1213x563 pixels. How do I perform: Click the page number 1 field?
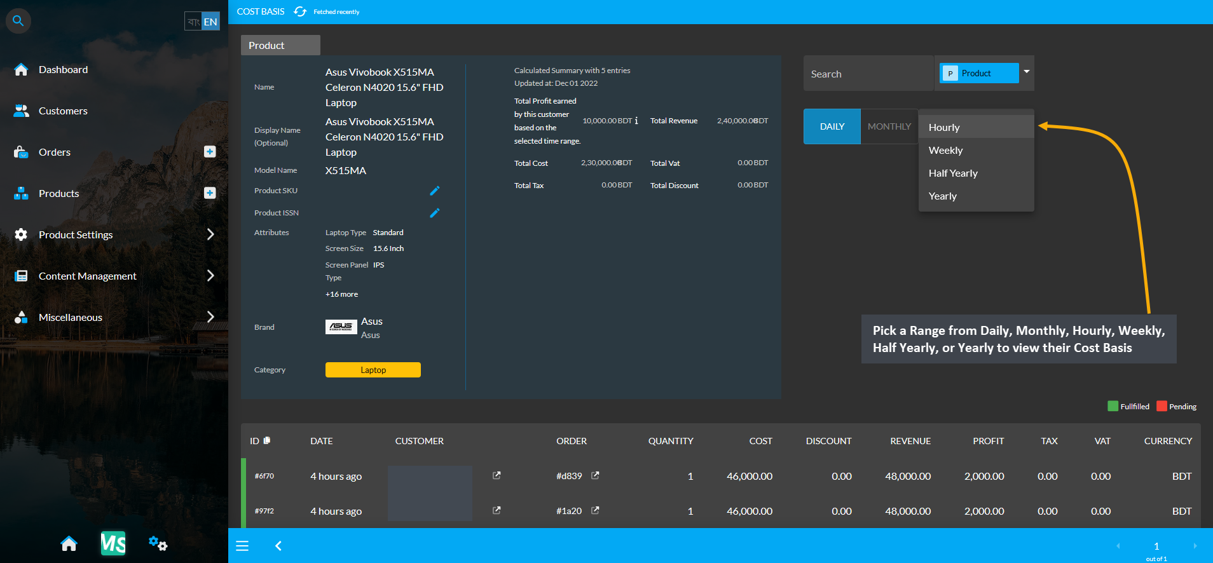tap(1156, 546)
